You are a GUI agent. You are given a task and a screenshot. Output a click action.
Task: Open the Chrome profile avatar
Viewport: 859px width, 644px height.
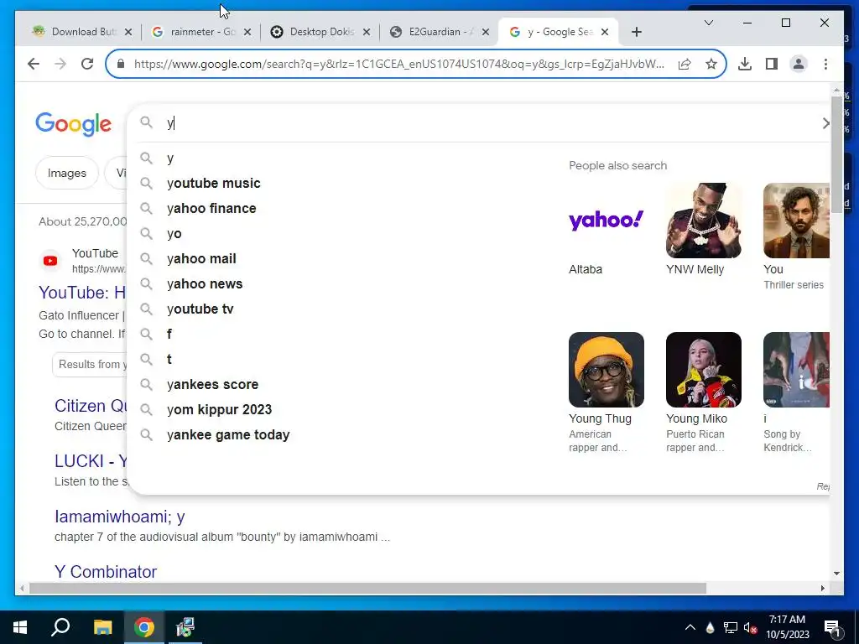pos(799,64)
